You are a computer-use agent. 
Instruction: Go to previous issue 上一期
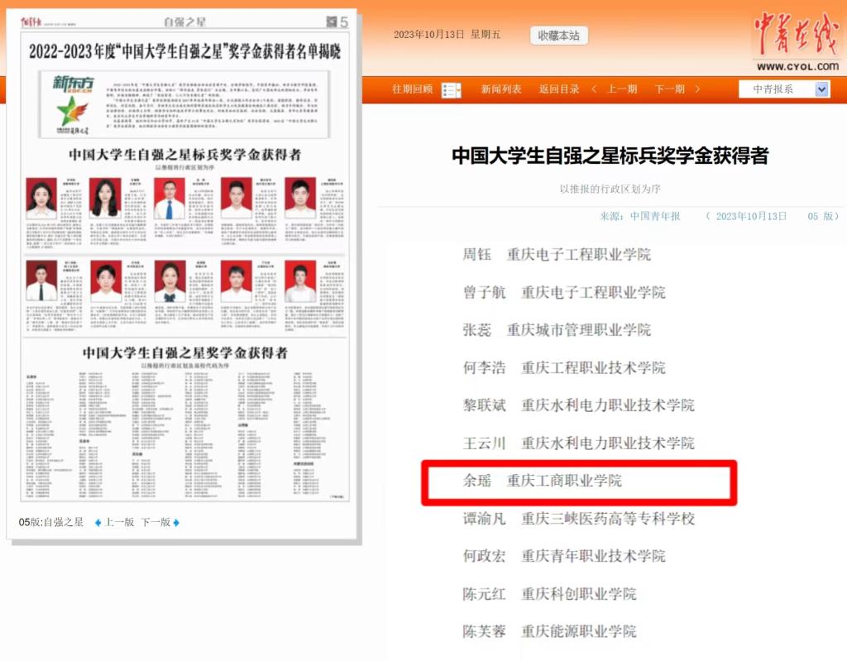coord(622,89)
